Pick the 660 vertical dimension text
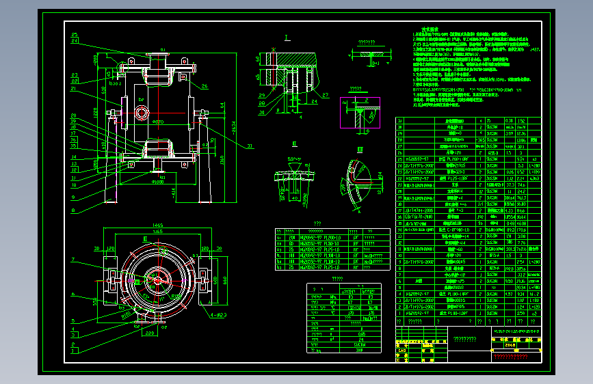 [224, 280]
